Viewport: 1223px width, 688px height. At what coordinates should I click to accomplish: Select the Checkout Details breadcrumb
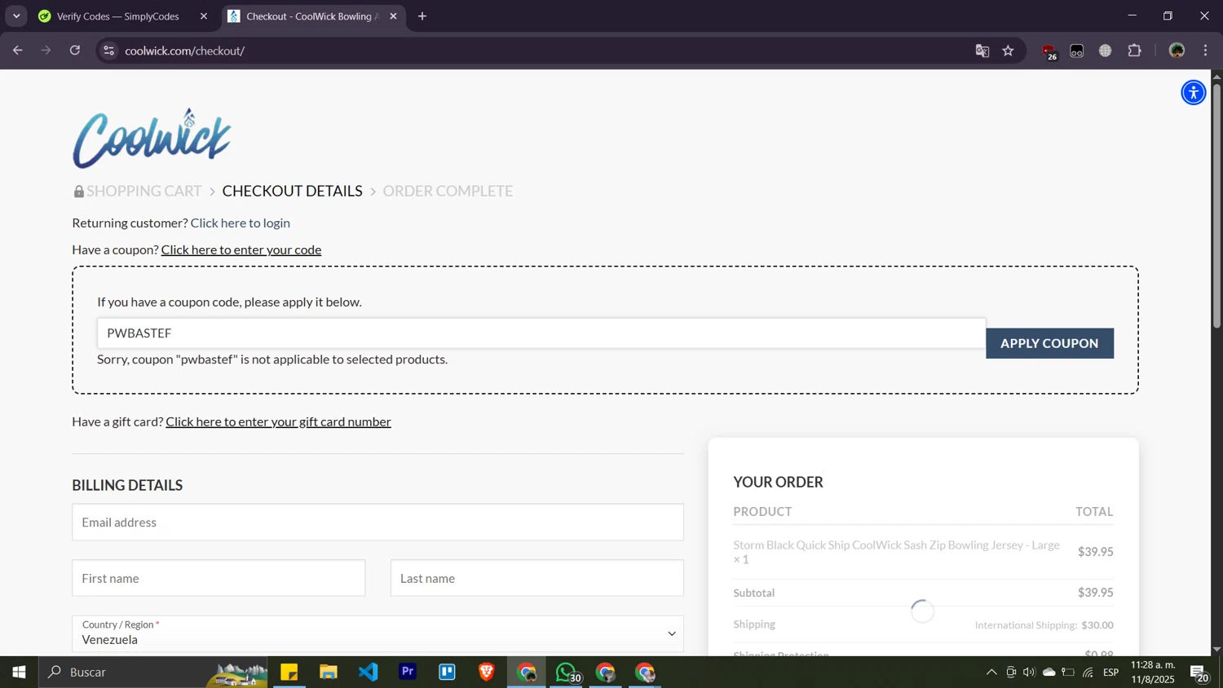coord(292,191)
